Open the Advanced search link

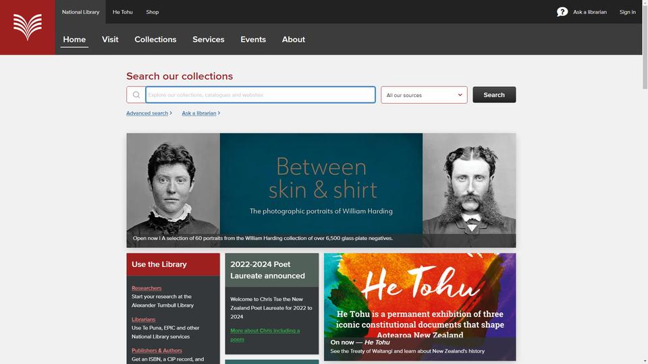[147, 113]
